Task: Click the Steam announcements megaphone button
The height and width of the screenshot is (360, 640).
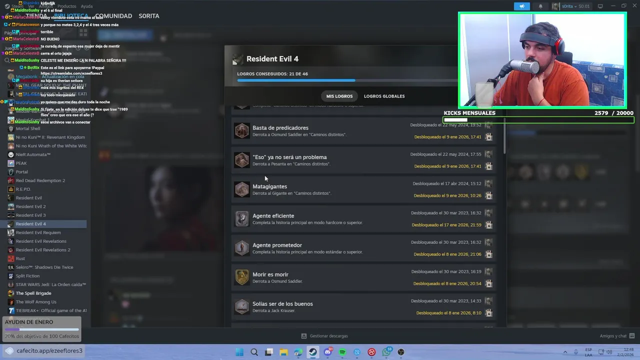Action: click(x=521, y=6)
